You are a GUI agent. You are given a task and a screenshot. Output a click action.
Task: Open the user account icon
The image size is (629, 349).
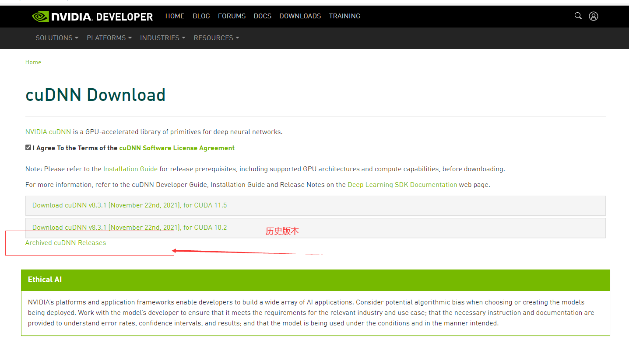[594, 16]
